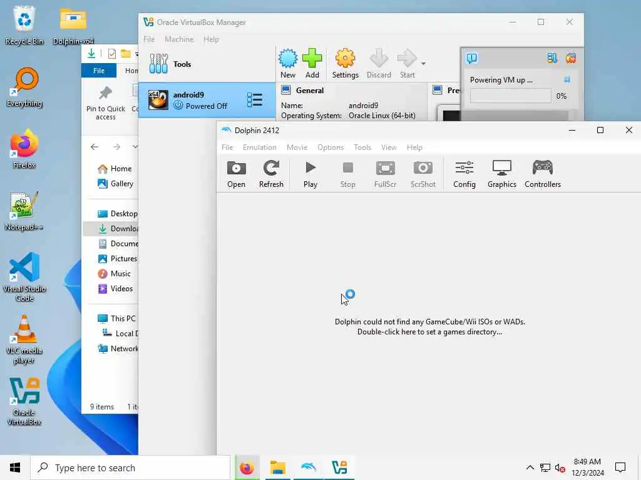The width and height of the screenshot is (641, 480).
Task: Cancel the Powering VM up progress
Action: tap(567, 79)
